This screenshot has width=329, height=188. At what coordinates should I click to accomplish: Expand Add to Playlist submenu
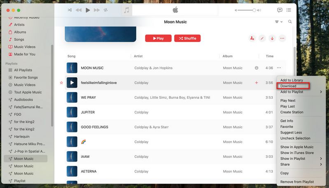pyautogui.click(x=301, y=92)
